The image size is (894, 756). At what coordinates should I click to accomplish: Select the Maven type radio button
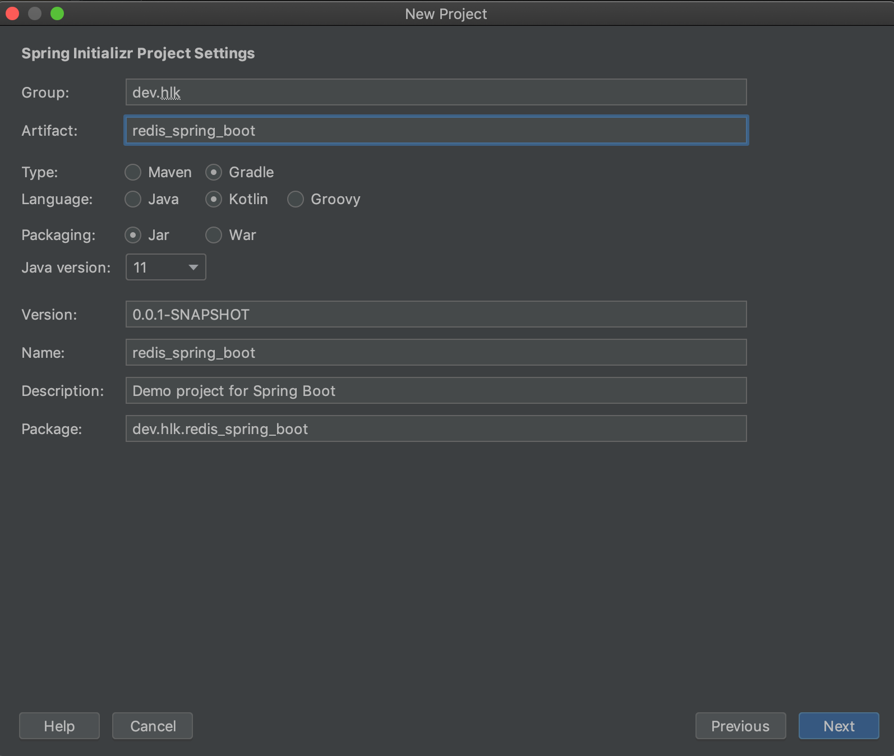click(133, 172)
